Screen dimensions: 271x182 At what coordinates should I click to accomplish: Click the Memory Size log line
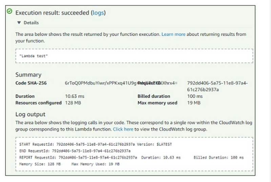[69, 164]
